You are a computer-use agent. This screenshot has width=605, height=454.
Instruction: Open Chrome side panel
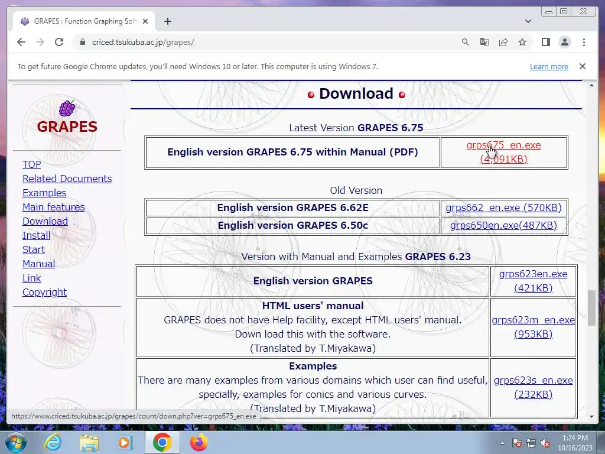pyautogui.click(x=545, y=42)
